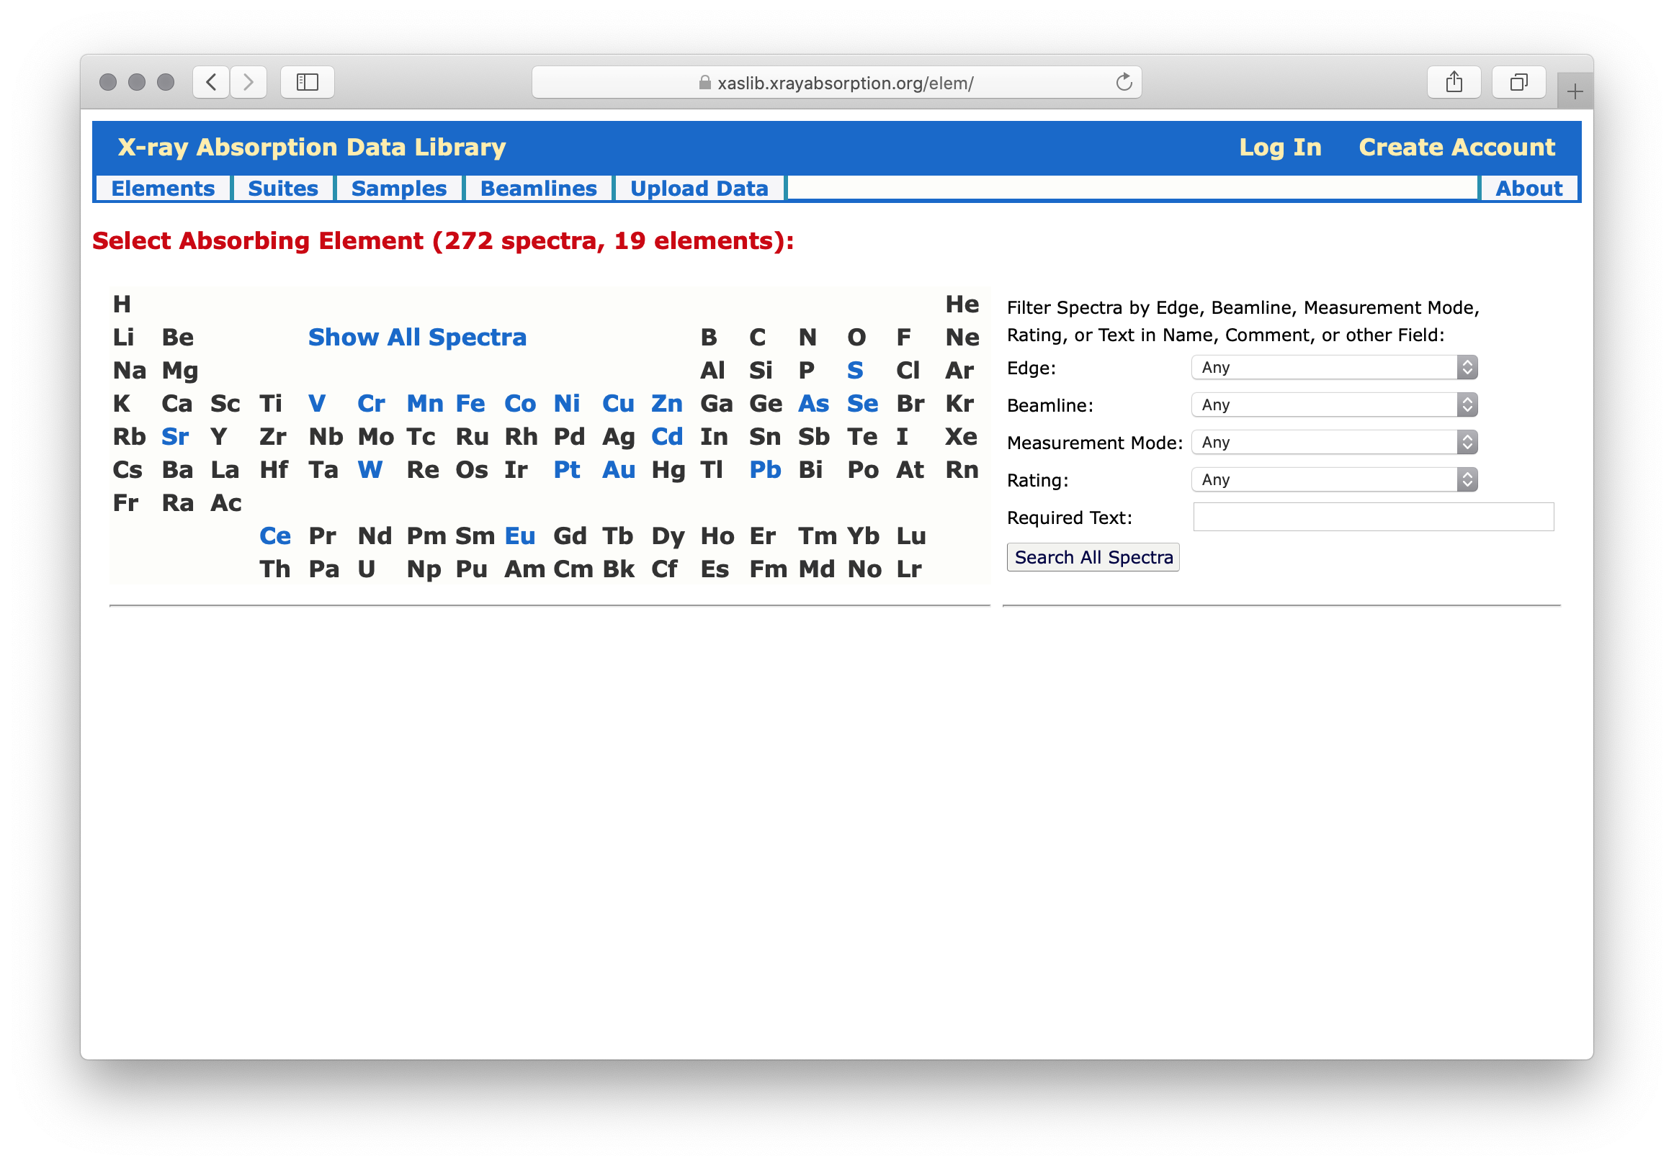Viewport: 1674px width, 1166px height.
Task: Switch to the Samples tab
Action: point(399,189)
